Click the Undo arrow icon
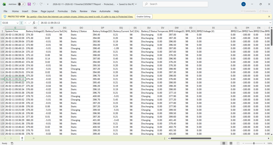Viewport: 273px width, 145px height. pos(34,4)
